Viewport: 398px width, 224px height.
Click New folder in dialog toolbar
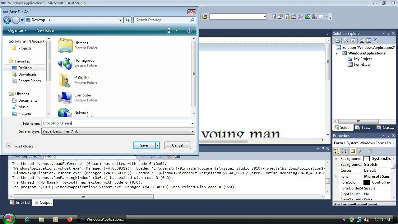click(45, 30)
